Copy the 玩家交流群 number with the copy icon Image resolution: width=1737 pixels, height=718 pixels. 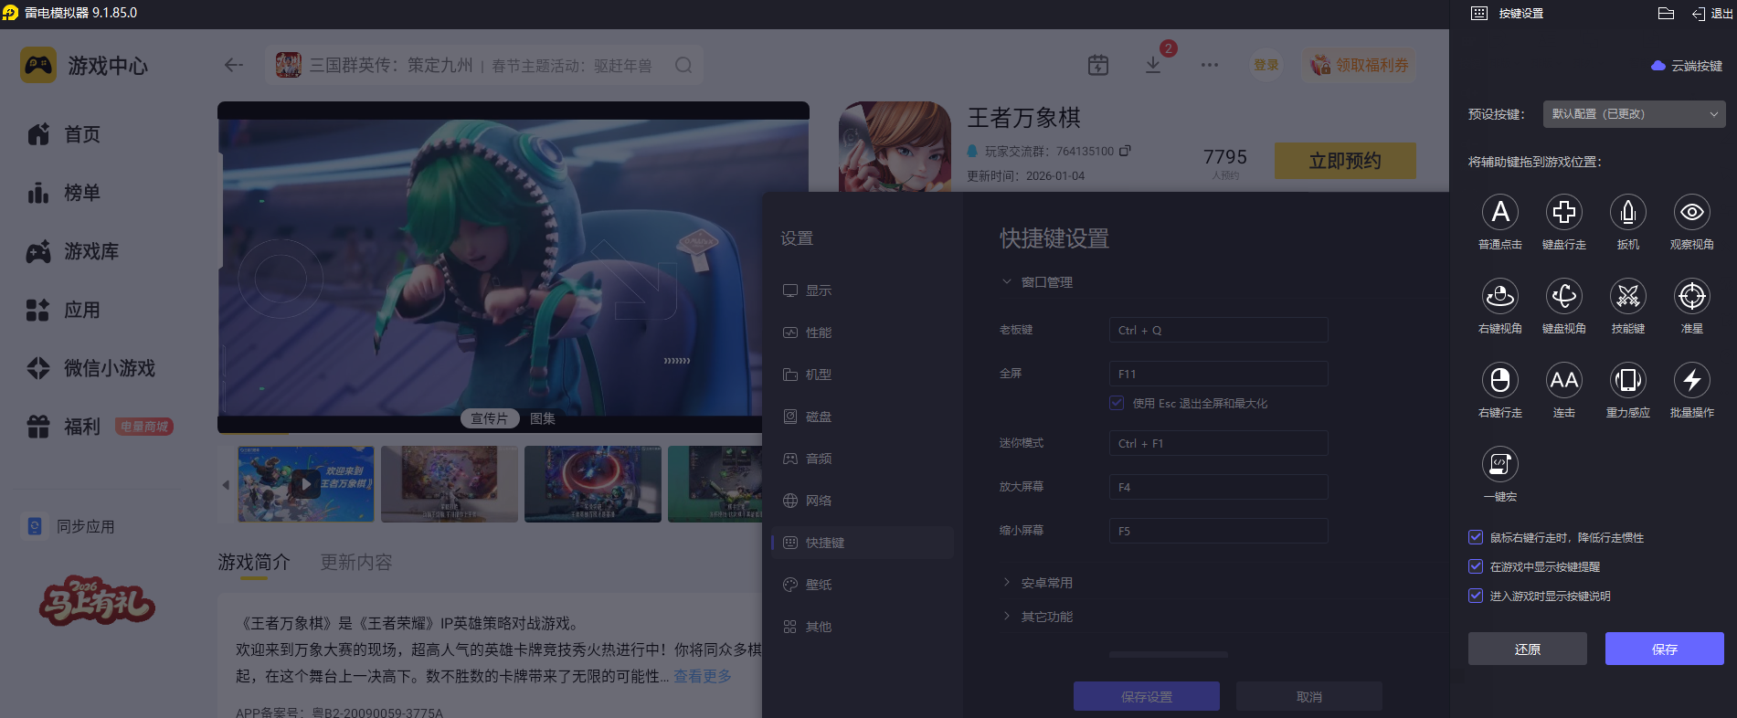[1125, 151]
